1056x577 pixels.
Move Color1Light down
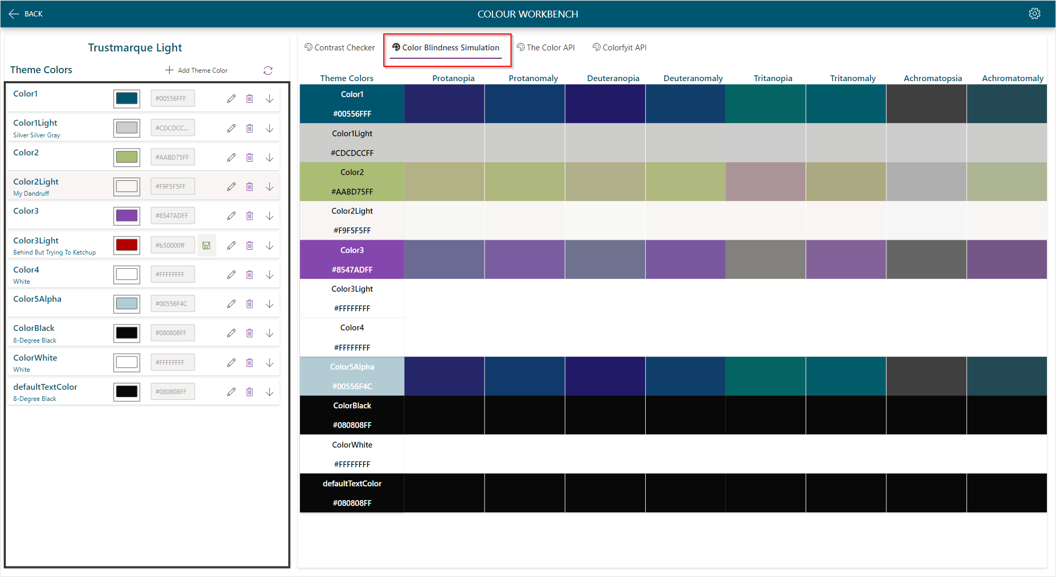pyautogui.click(x=269, y=128)
